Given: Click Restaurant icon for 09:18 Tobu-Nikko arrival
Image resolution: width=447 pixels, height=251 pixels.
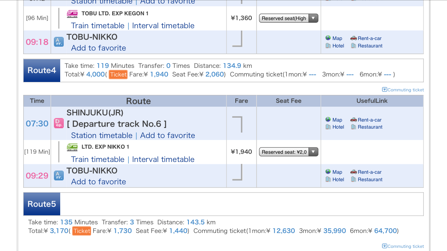Looking at the screenshot, I should (353, 45).
